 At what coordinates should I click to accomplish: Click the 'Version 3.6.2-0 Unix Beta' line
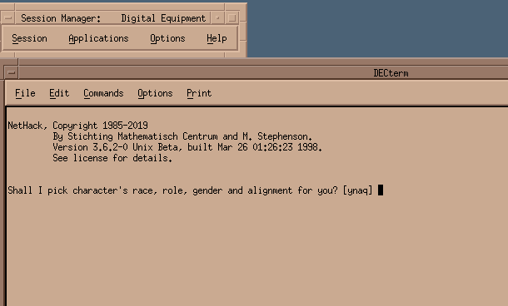pyautogui.click(x=187, y=147)
